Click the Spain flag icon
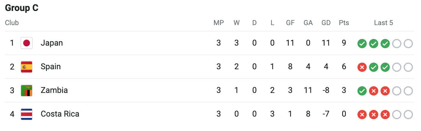The width and height of the screenshot is (421, 131). pyautogui.click(x=27, y=67)
